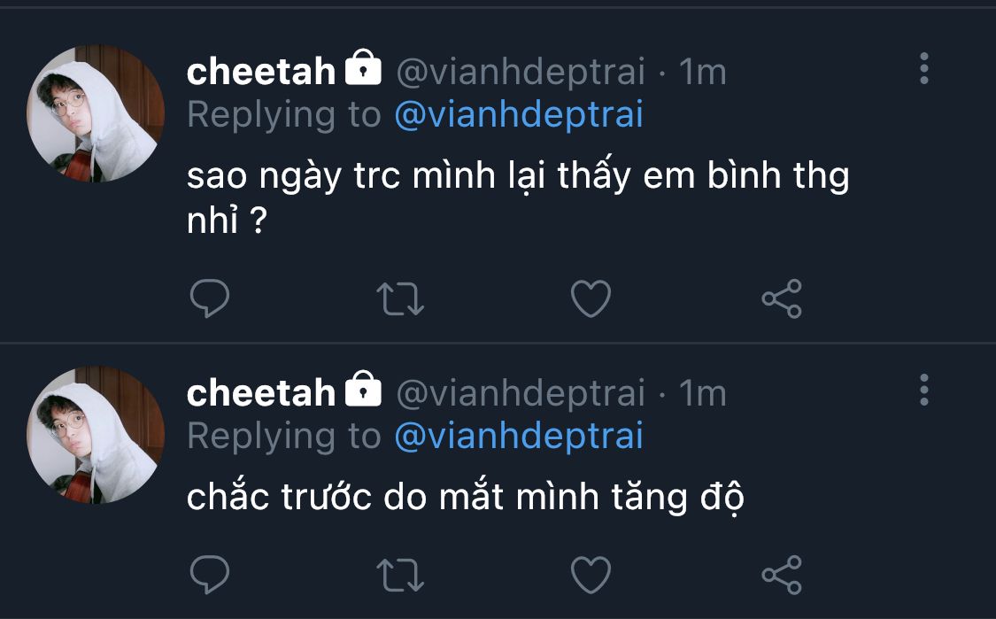Image resolution: width=996 pixels, height=619 pixels.
Task: Reply to the "chắc trước do mắt" tweet
Action: pos(210,576)
